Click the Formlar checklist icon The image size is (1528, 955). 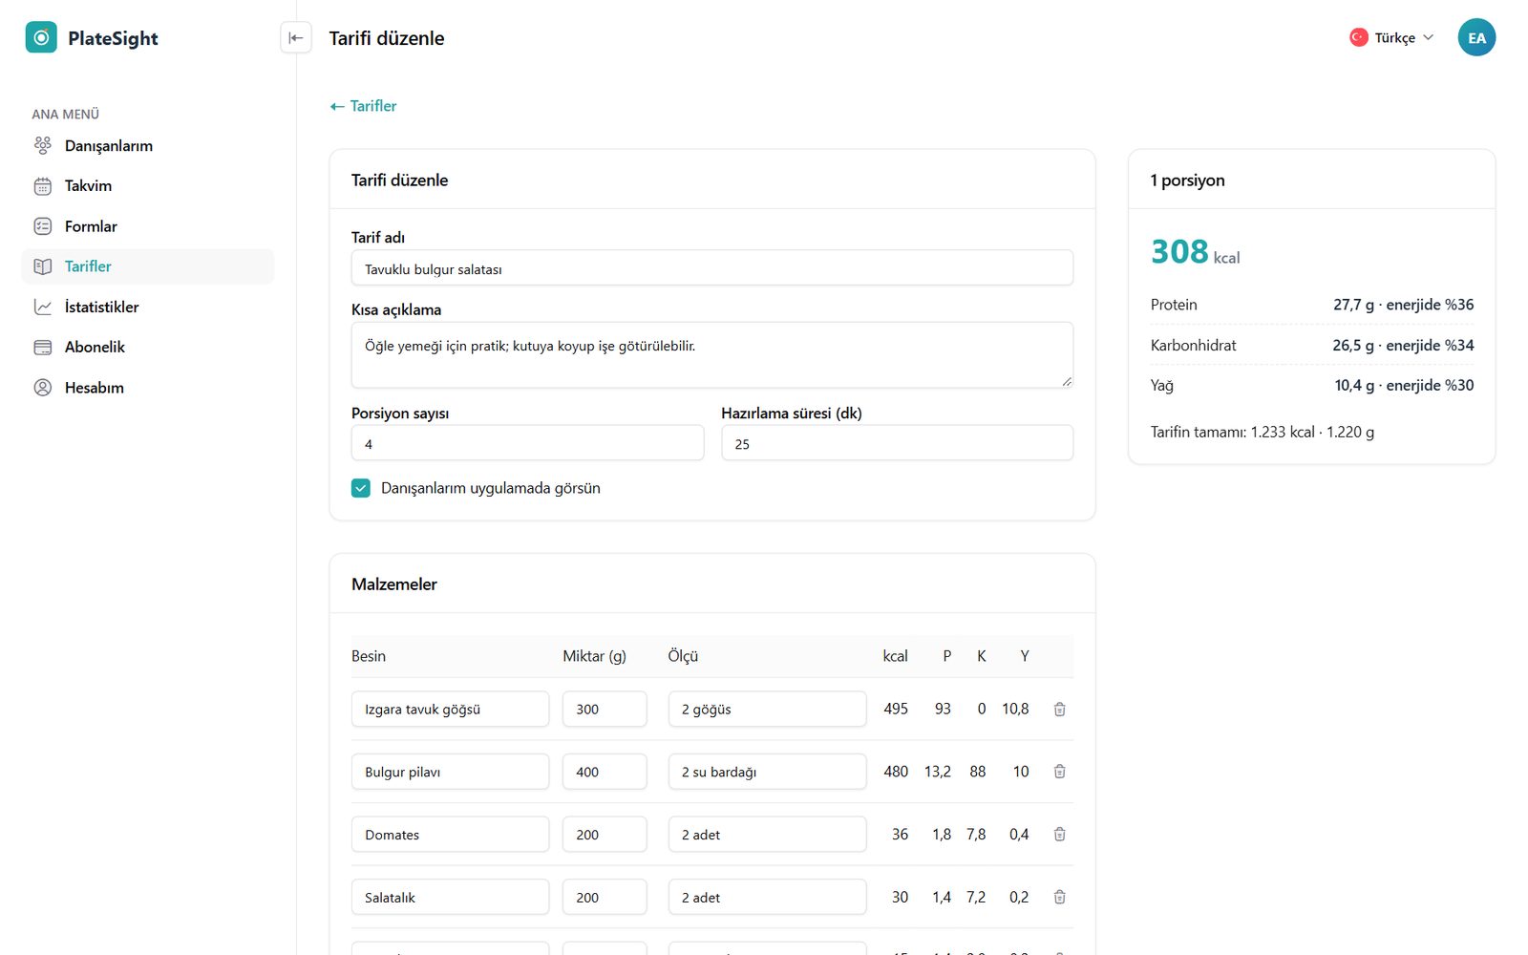coord(43,226)
